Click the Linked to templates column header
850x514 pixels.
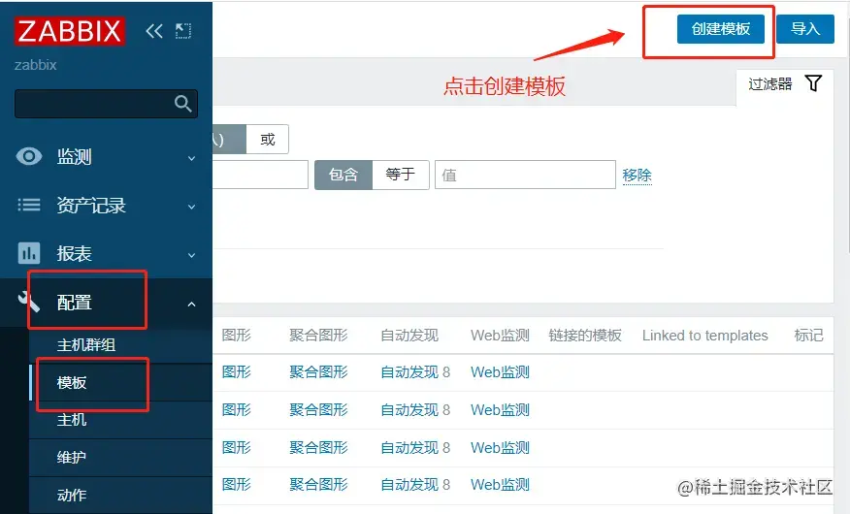pos(704,336)
